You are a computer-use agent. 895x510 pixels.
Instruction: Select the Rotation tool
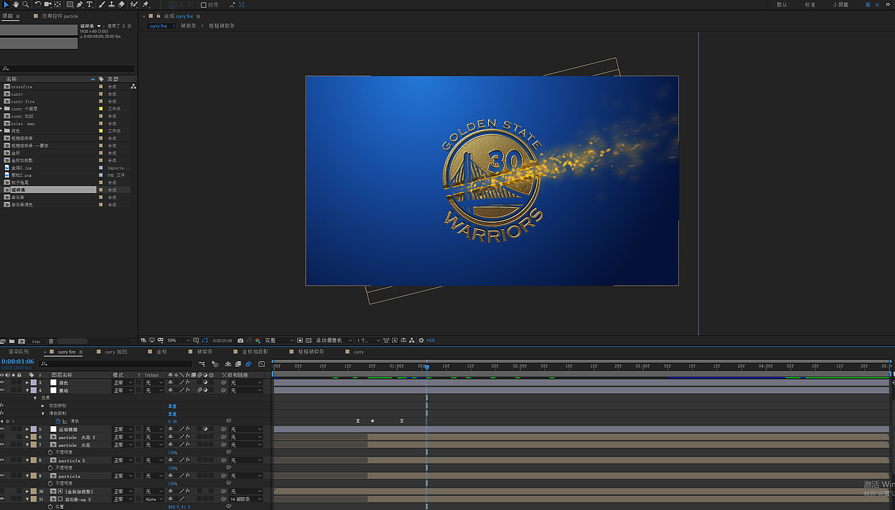37,4
